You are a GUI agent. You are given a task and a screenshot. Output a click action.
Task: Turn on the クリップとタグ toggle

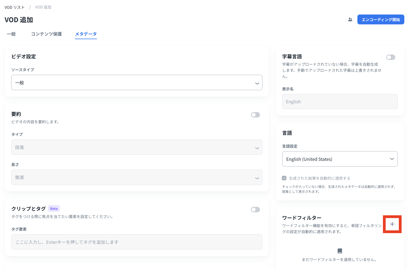255,210
